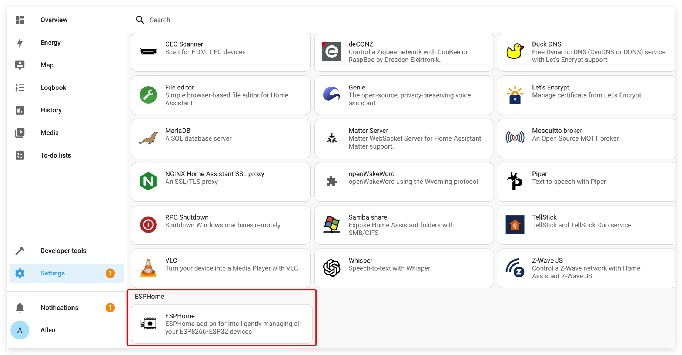Image resolution: width=682 pixels, height=355 pixels.
Task: Select Settings in the sidebar
Action: (x=67, y=273)
